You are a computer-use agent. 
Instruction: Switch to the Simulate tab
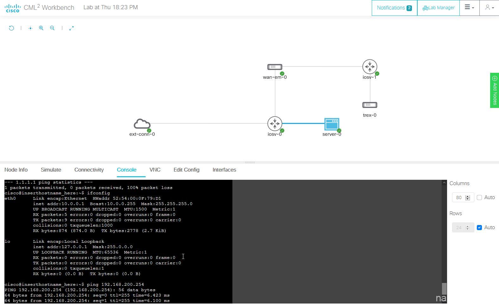click(x=51, y=170)
